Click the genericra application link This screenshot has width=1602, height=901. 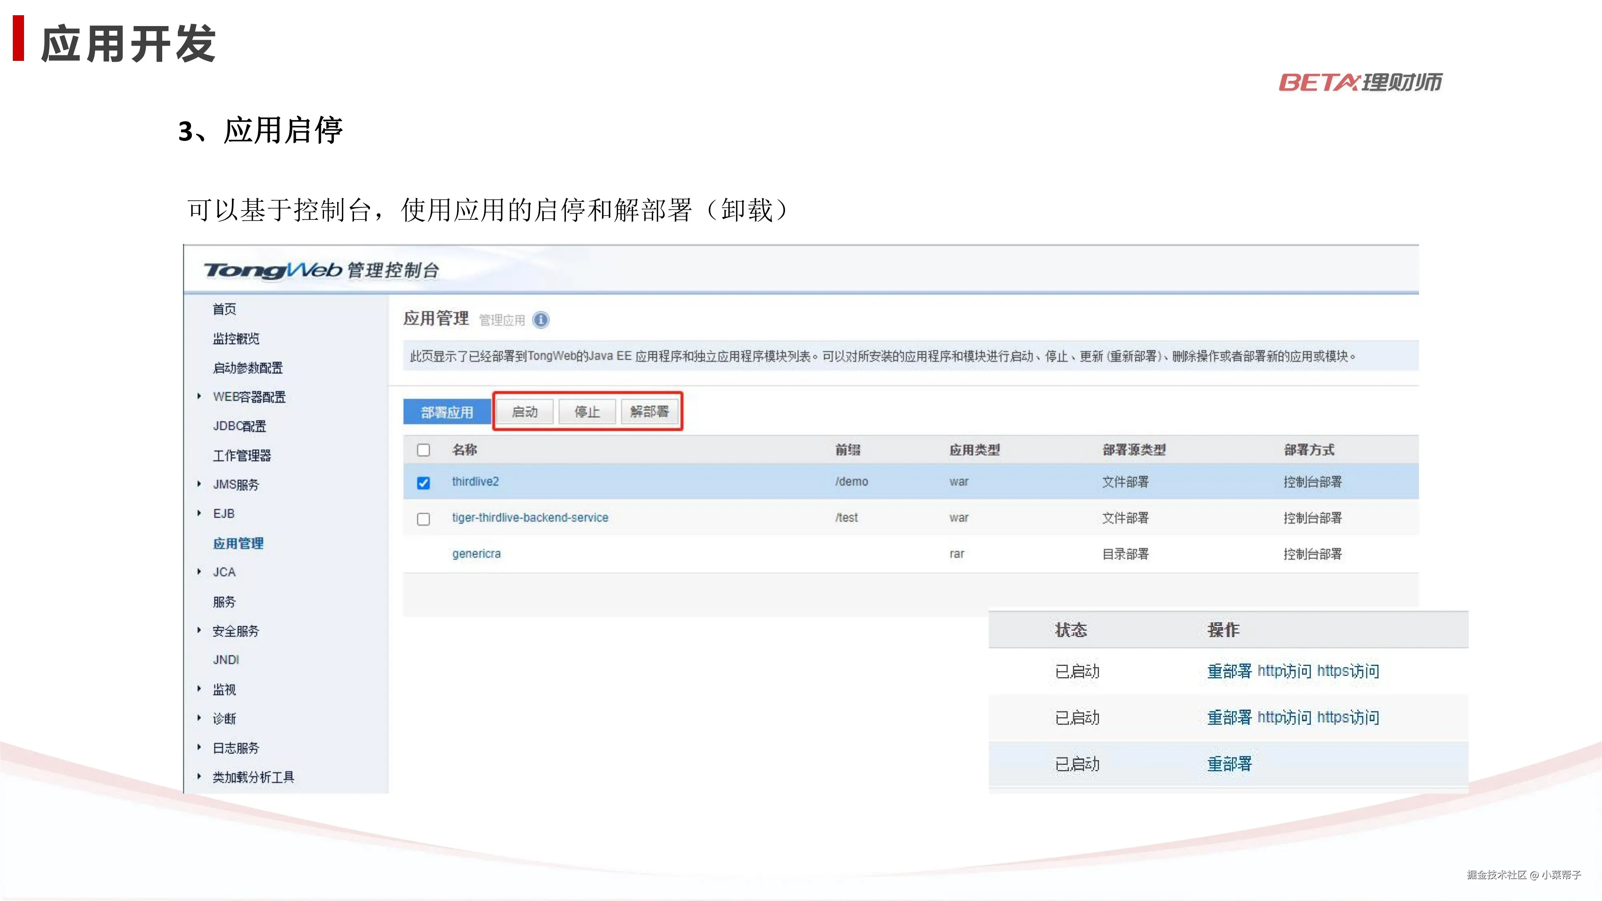click(476, 554)
